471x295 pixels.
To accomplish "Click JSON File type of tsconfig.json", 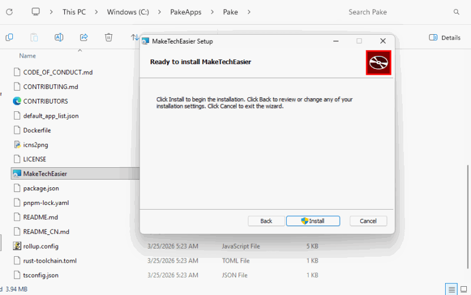I will 234,275.
